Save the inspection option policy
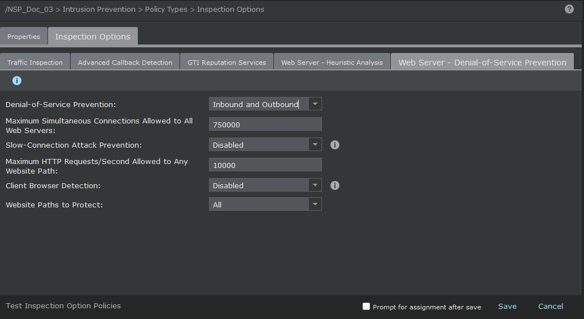Image resolution: width=584 pixels, height=319 pixels. pos(507,307)
